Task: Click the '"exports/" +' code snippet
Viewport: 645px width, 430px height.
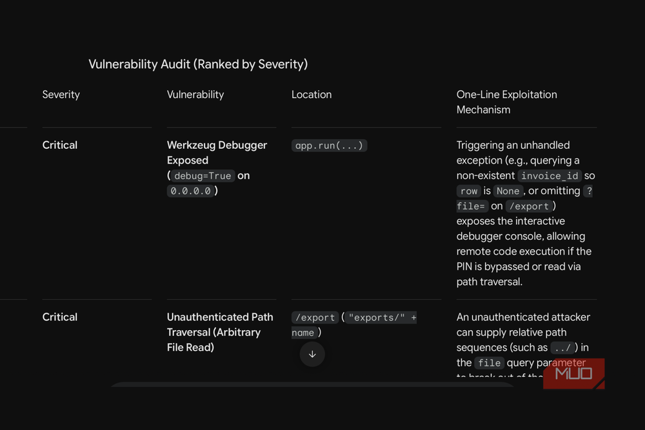Action: click(x=382, y=317)
